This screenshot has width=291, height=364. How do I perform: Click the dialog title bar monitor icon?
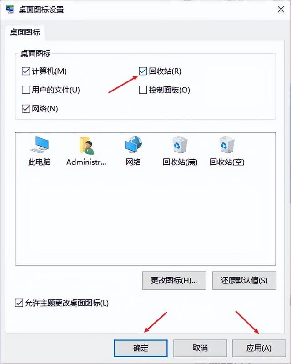(x=10, y=9)
